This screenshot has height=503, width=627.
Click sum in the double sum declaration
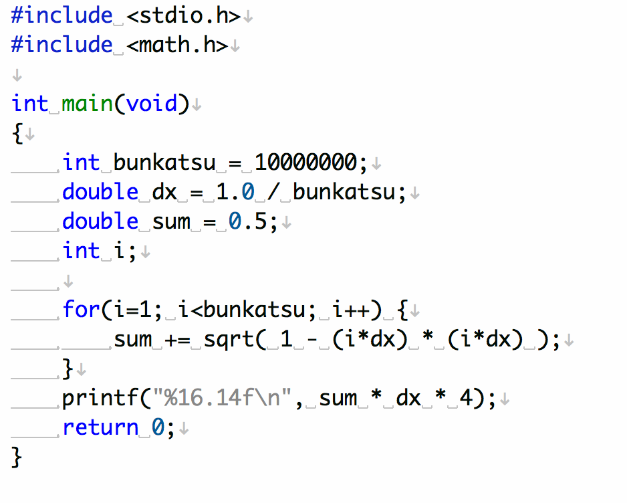[x=171, y=221]
